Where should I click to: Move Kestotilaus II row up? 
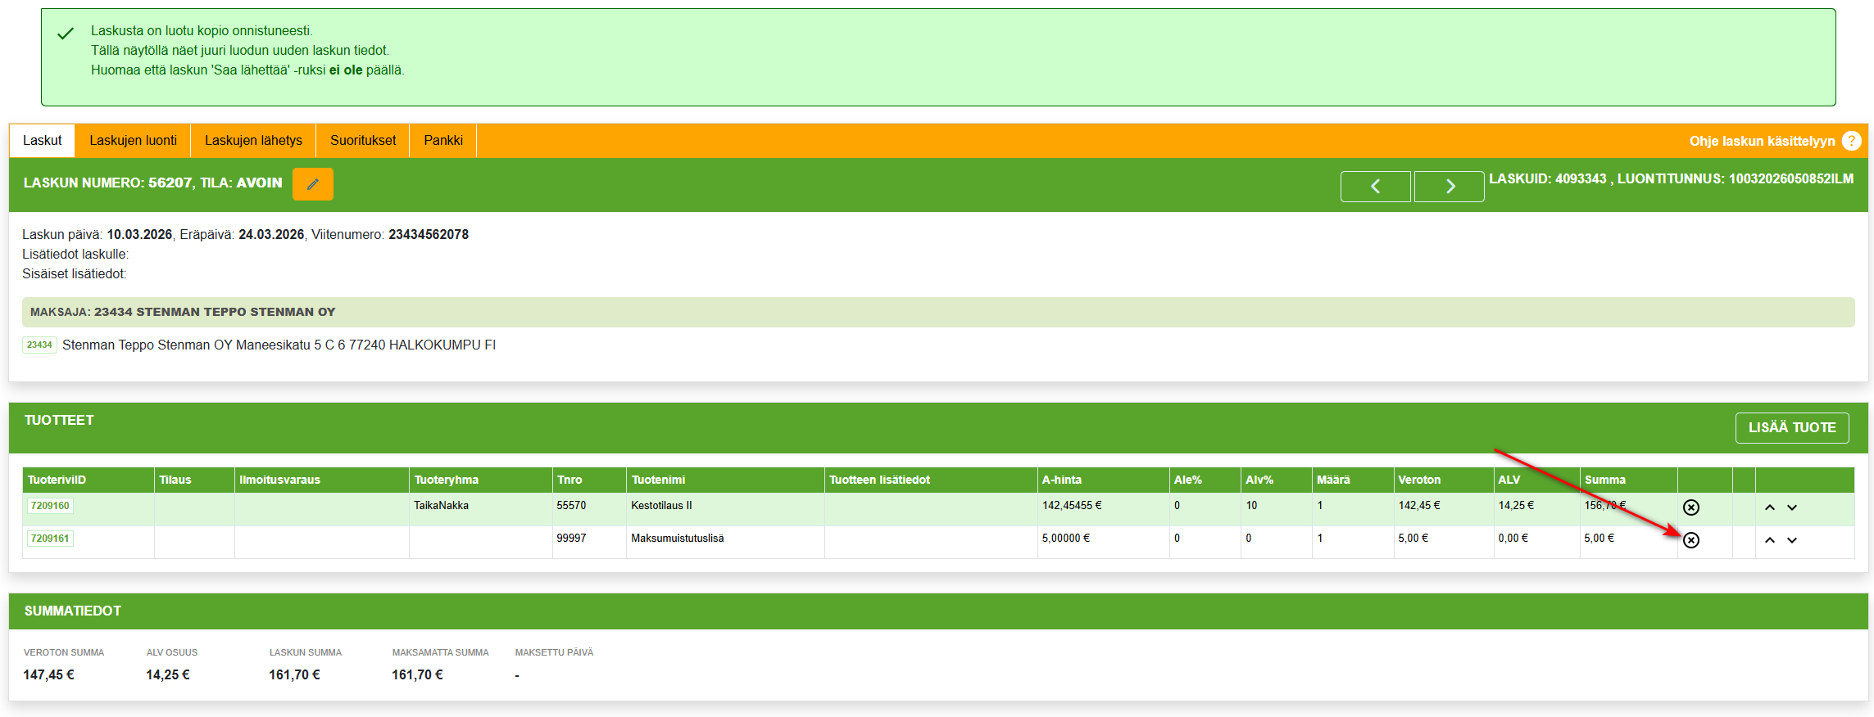tap(1770, 507)
